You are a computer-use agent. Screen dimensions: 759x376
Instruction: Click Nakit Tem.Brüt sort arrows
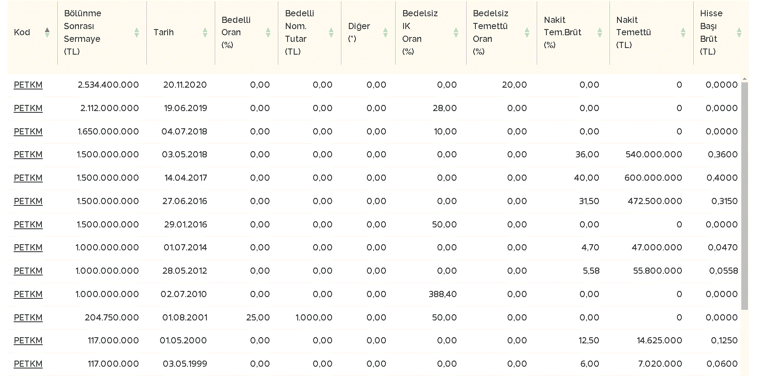[x=600, y=32]
